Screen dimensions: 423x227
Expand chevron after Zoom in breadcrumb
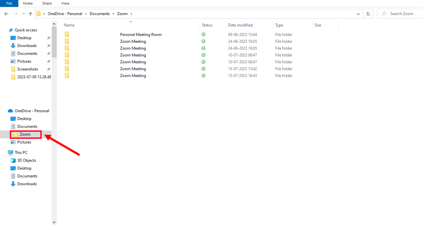coord(131,14)
